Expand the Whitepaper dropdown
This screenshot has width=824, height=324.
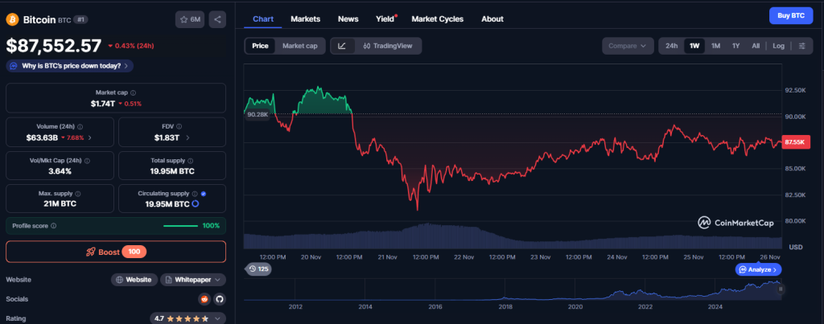pos(193,279)
